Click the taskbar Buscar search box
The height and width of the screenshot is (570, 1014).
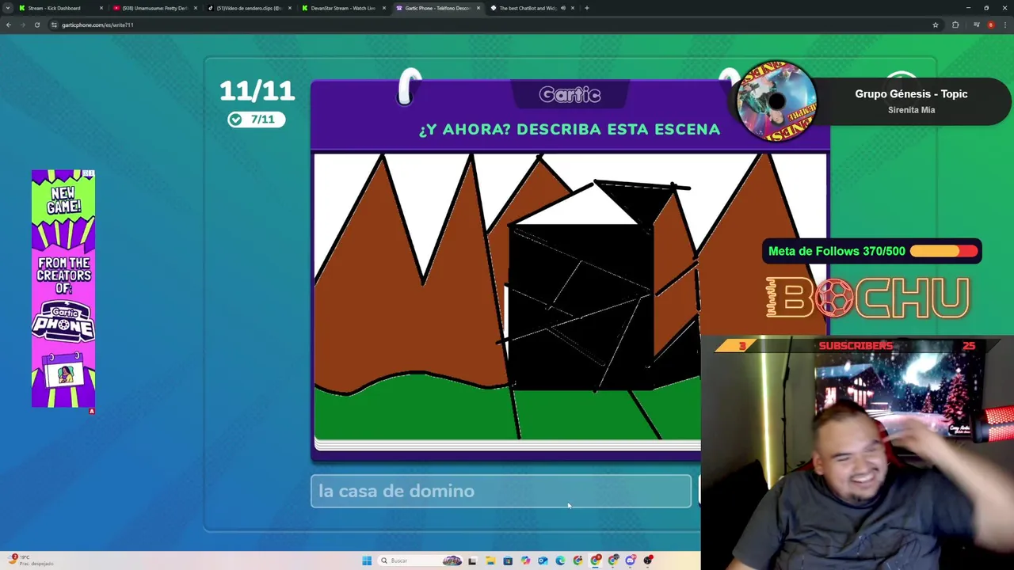click(x=420, y=560)
